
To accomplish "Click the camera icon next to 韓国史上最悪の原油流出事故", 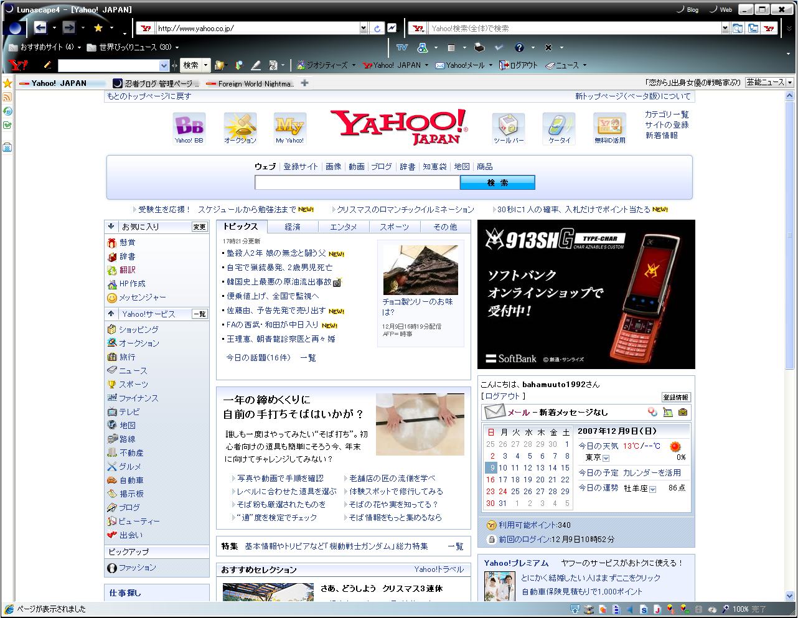I will [337, 282].
